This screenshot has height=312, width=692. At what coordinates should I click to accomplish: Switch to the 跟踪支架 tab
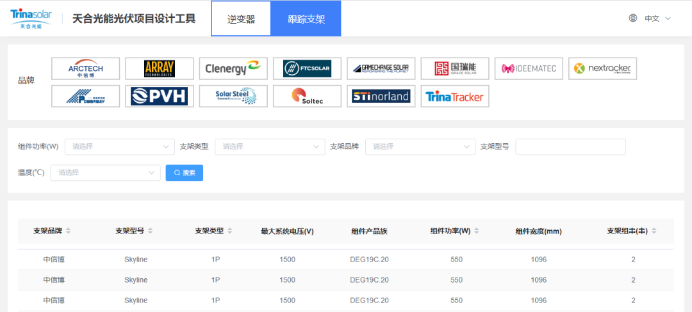click(306, 19)
